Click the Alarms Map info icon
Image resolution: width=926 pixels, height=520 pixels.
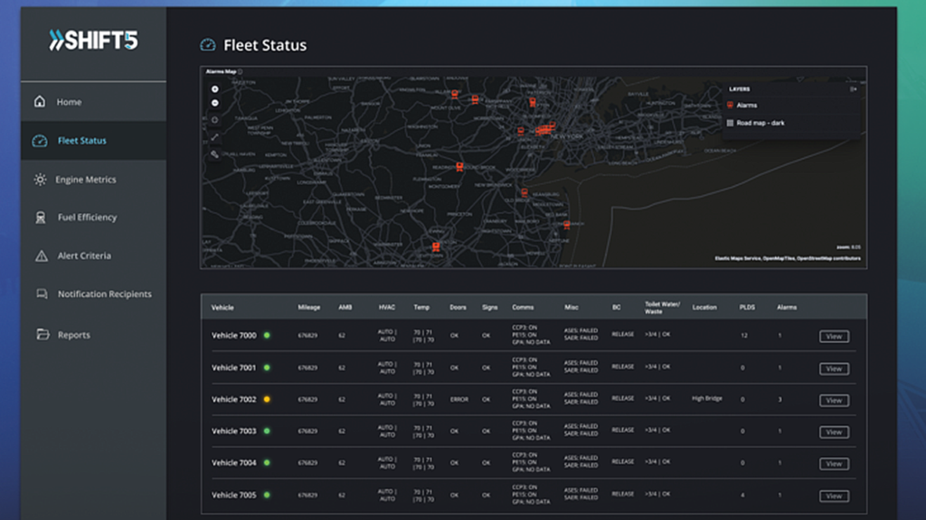[240, 70]
